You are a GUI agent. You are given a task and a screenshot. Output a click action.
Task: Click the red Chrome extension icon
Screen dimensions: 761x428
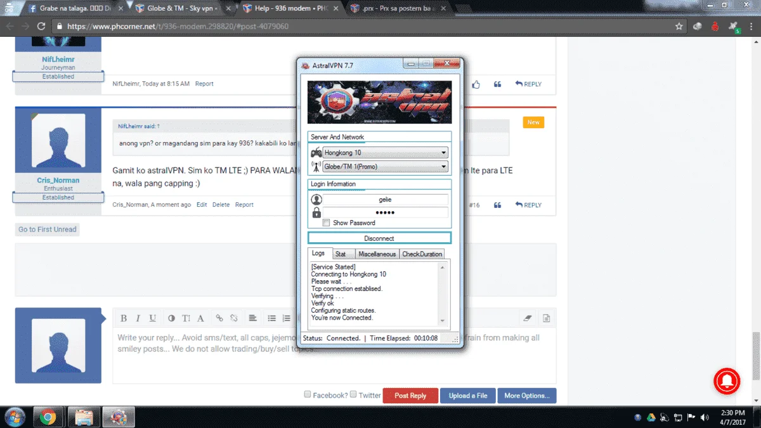tap(715, 27)
